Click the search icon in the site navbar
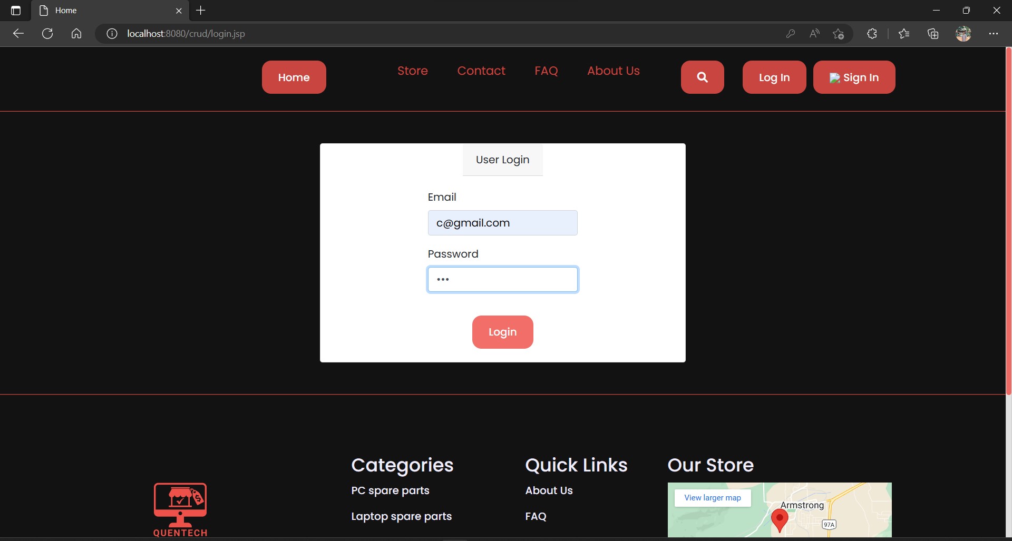1012x541 pixels. (702, 77)
